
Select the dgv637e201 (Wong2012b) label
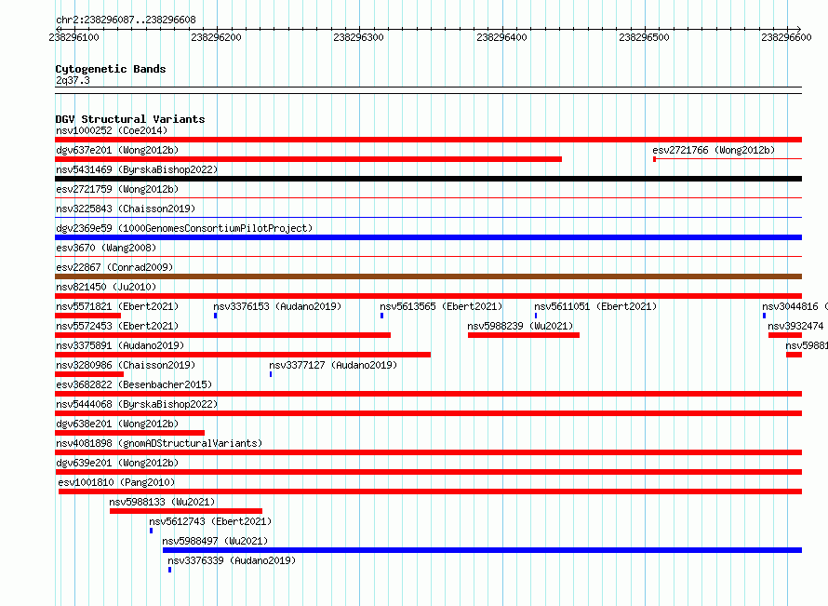(117, 150)
